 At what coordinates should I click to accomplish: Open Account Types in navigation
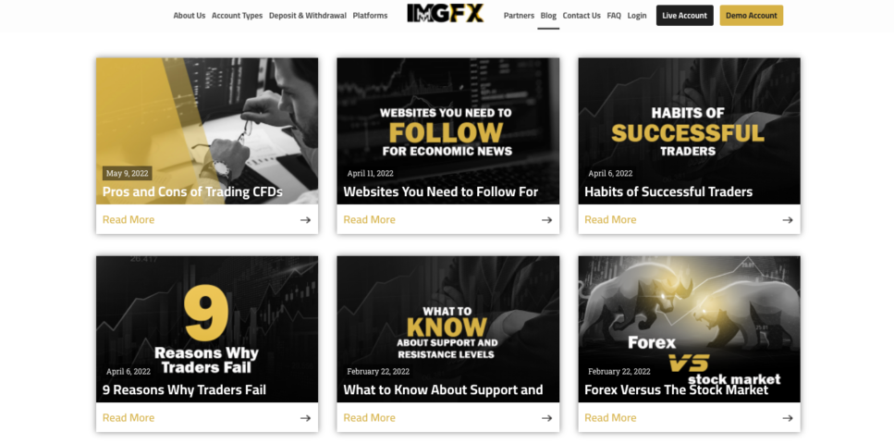pos(238,16)
